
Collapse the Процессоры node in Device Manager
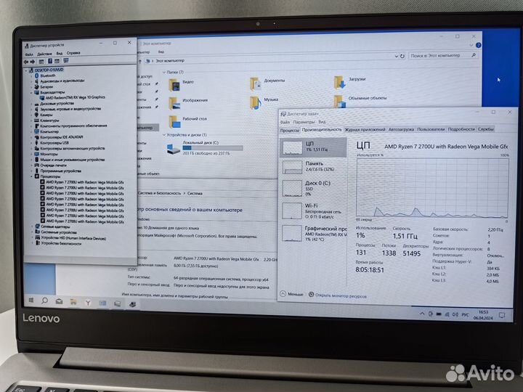pos(33,176)
